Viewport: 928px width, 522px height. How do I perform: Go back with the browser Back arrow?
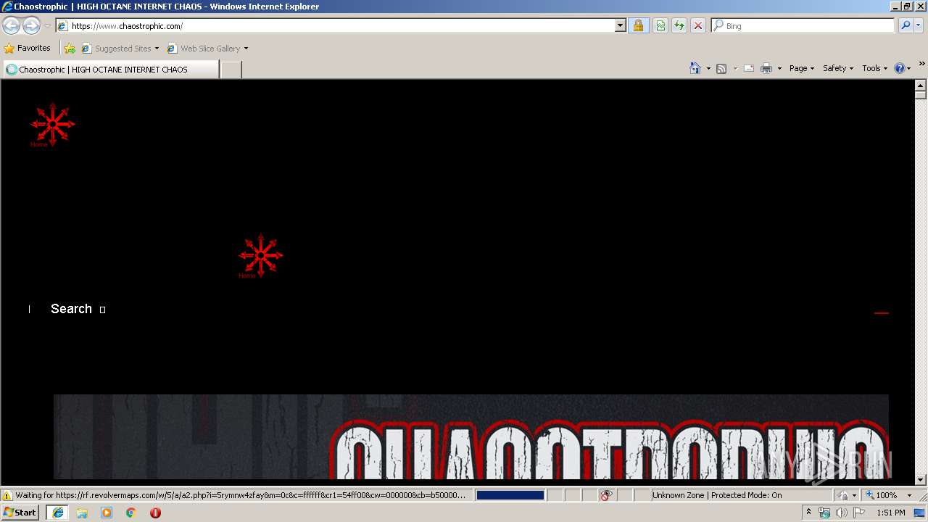tap(11, 26)
